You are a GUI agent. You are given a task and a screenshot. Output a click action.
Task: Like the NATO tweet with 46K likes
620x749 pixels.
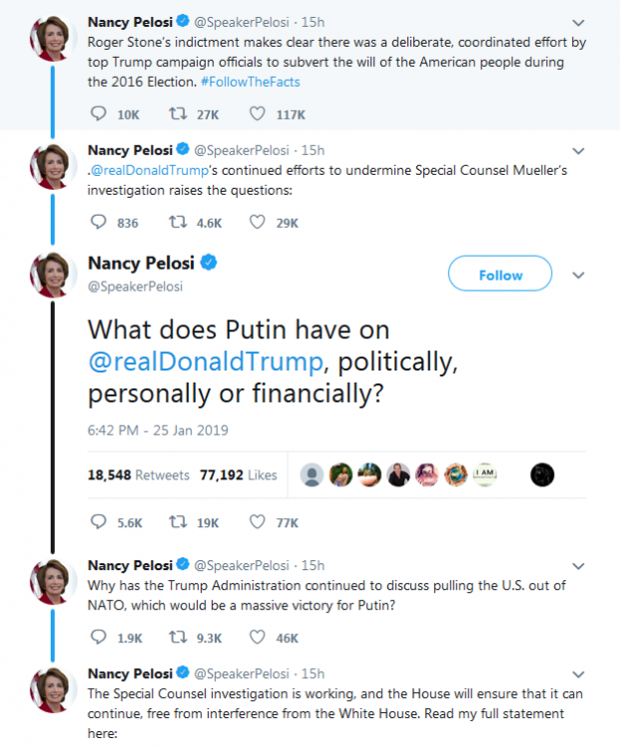pos(258,636)
